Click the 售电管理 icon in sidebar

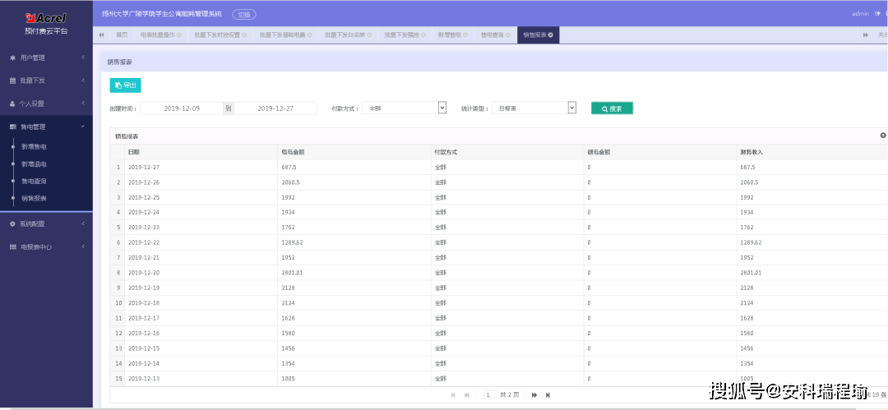tap(13, 127)
